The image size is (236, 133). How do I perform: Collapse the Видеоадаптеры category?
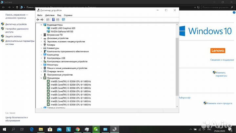click(41, 25)
